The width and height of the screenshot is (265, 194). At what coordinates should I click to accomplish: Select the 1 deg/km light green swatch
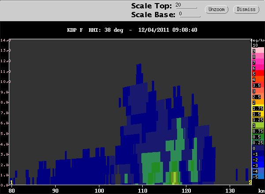[x=258, y=125]
